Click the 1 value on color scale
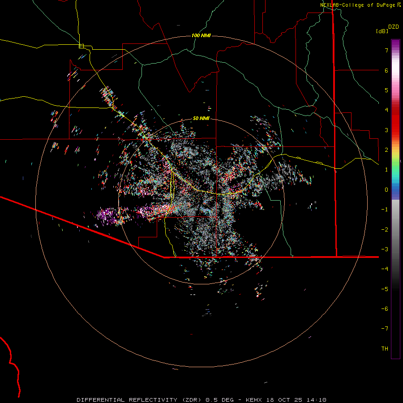 coord(386,170)
